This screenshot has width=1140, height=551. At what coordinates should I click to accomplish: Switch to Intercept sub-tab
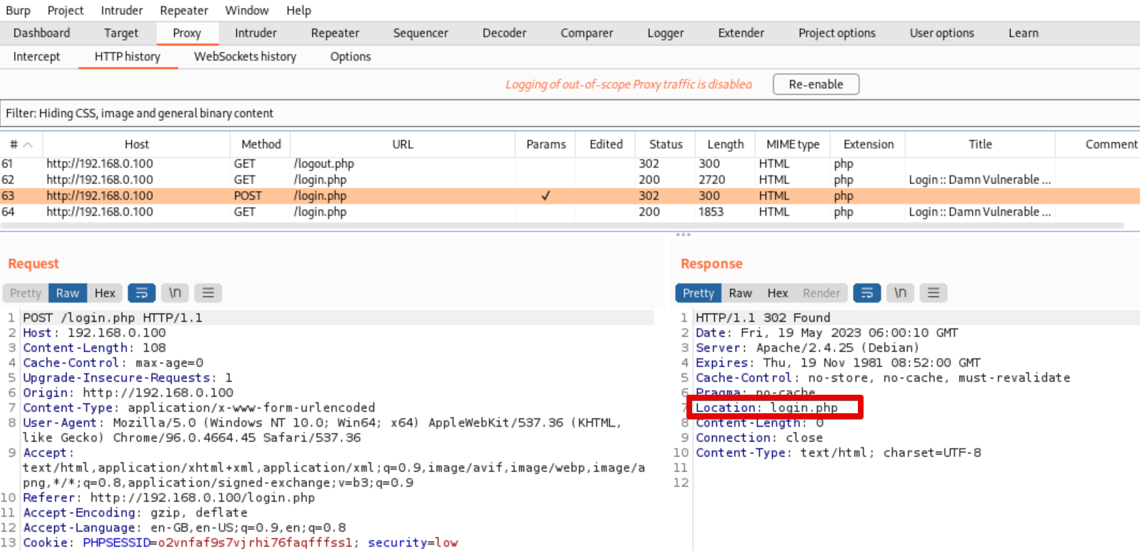(36, 56)
